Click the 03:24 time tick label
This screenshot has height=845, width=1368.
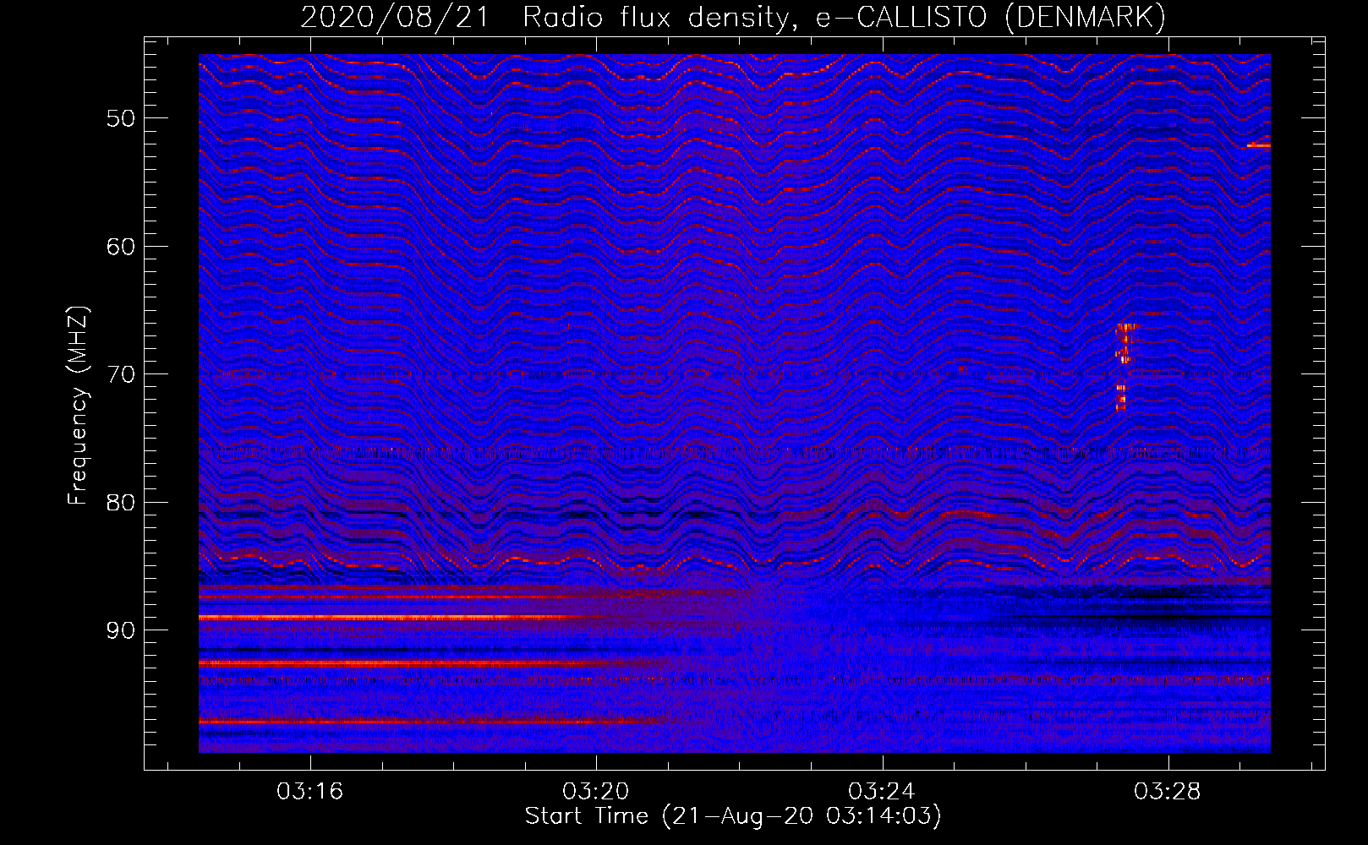(882, 792)
